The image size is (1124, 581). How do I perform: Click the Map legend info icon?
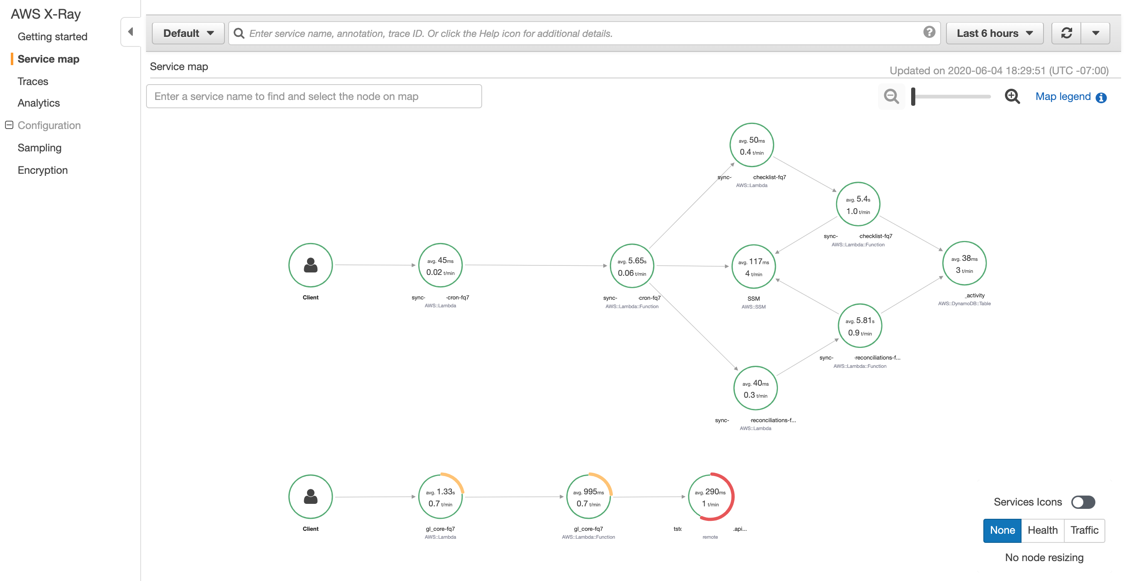pos(1101,97)
